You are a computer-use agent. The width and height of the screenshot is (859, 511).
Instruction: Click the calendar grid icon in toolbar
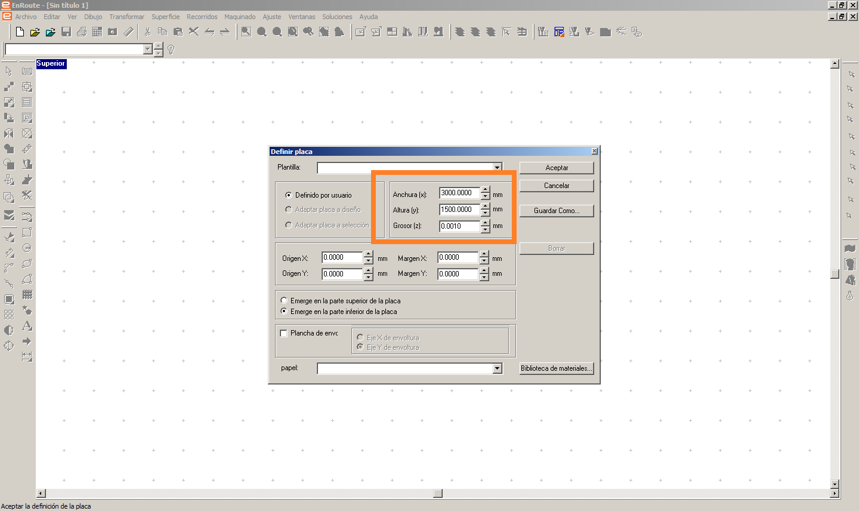pyautogui.click(x=97, y=32)
